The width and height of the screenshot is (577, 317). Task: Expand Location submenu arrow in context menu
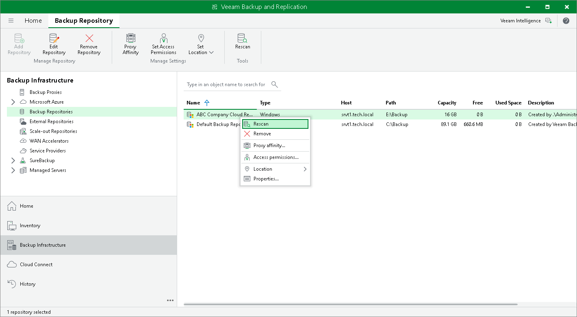305,169
